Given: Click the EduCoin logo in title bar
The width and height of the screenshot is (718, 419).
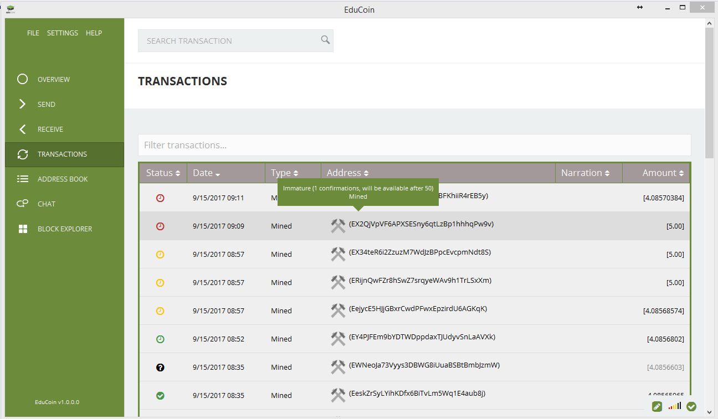Looking at the screenshot, I should pyautogui.click(x=11, y=9).
